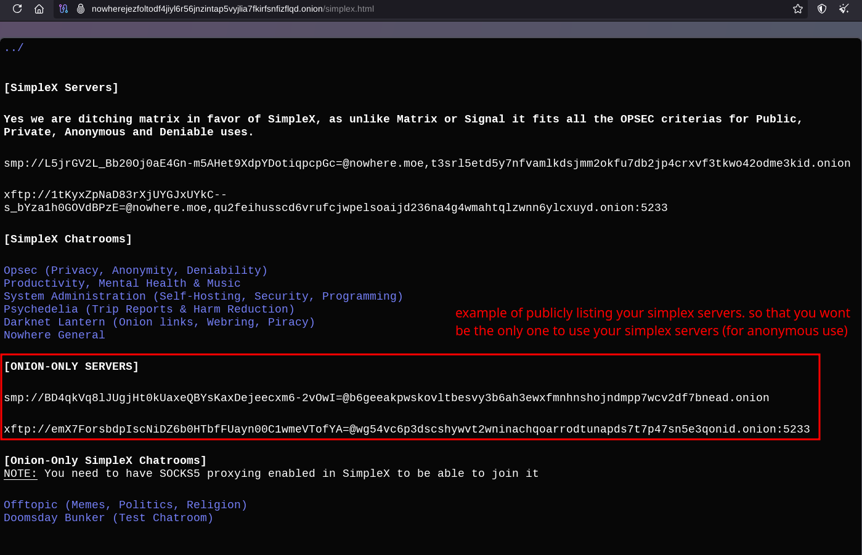The width and height of the screenshot is (862, 555).
Task: Open the Offtopic onion-only chatroom link
Action: (125, 505)
